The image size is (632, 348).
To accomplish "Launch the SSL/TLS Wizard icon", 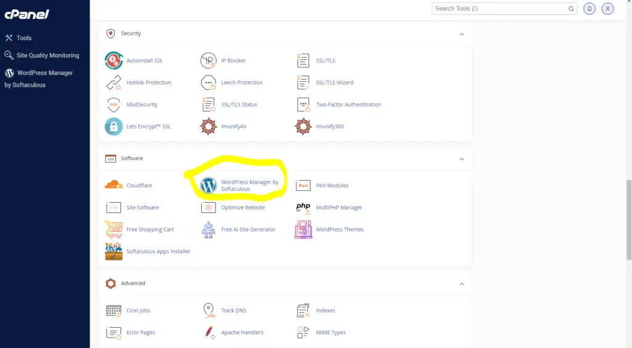I will click(x=303, y=83).
